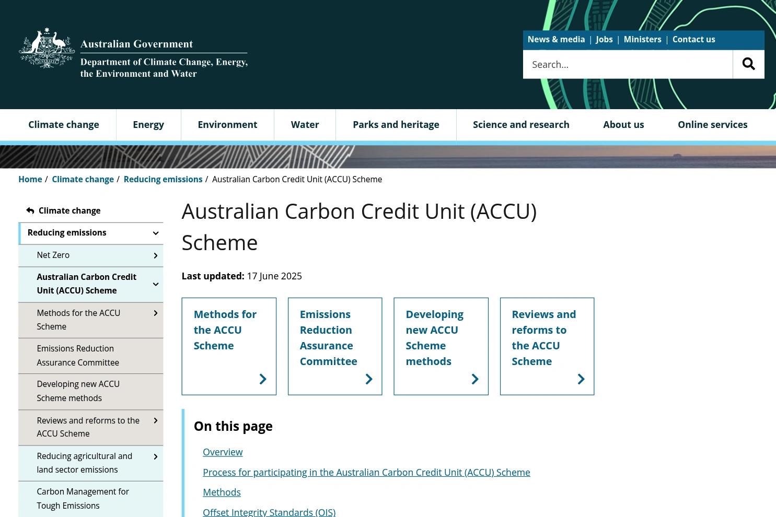Click the Australian Carbon Credit Unit (ACCU) Scheme page title
Screen dimensions: 776x517
pyautogui.click(x=359, y=227)
